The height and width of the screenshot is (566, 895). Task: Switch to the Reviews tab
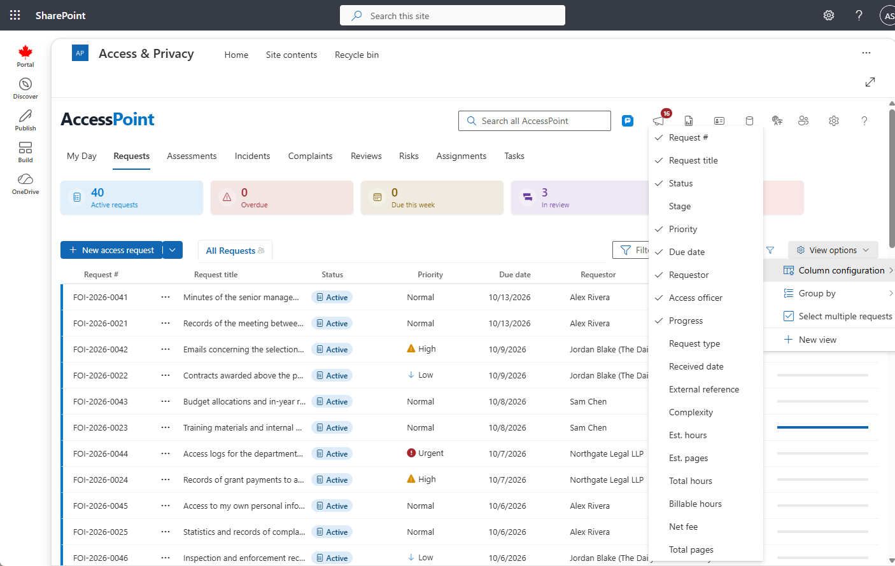tap(366, 156)
